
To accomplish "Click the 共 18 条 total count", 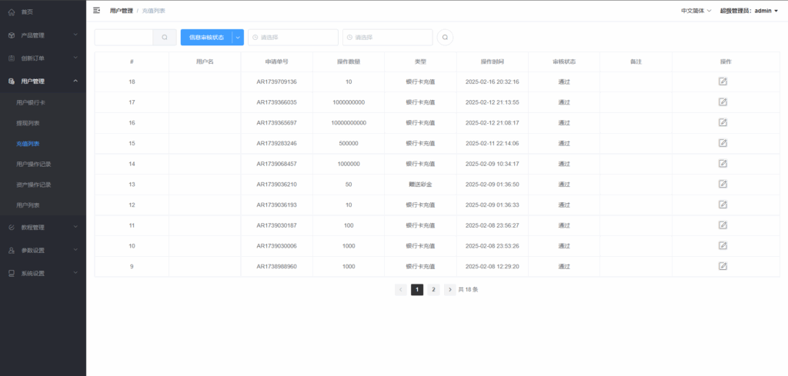I will click(x=468, y=290).
